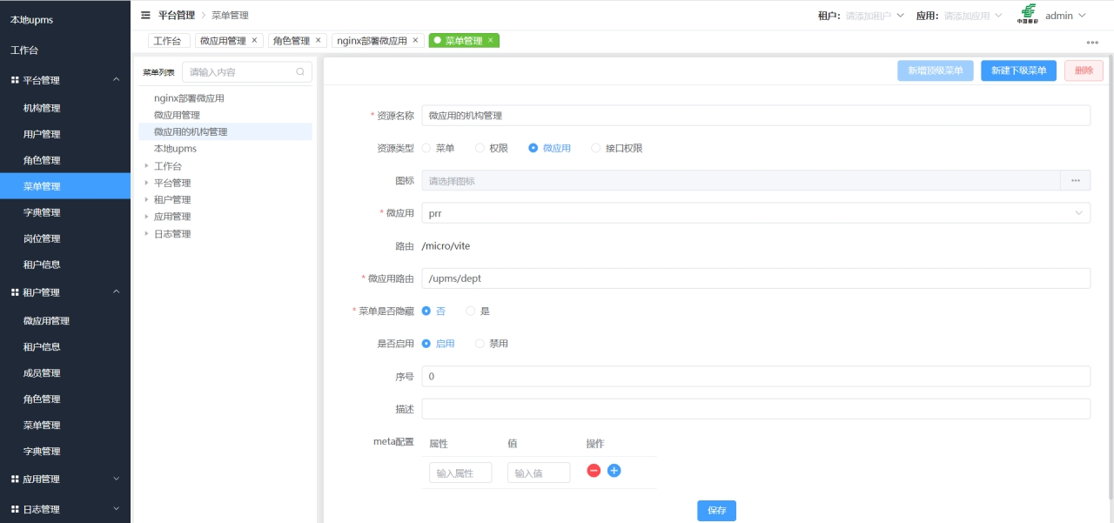
Task: Click the search icon in menu filter
Action: 300,72
